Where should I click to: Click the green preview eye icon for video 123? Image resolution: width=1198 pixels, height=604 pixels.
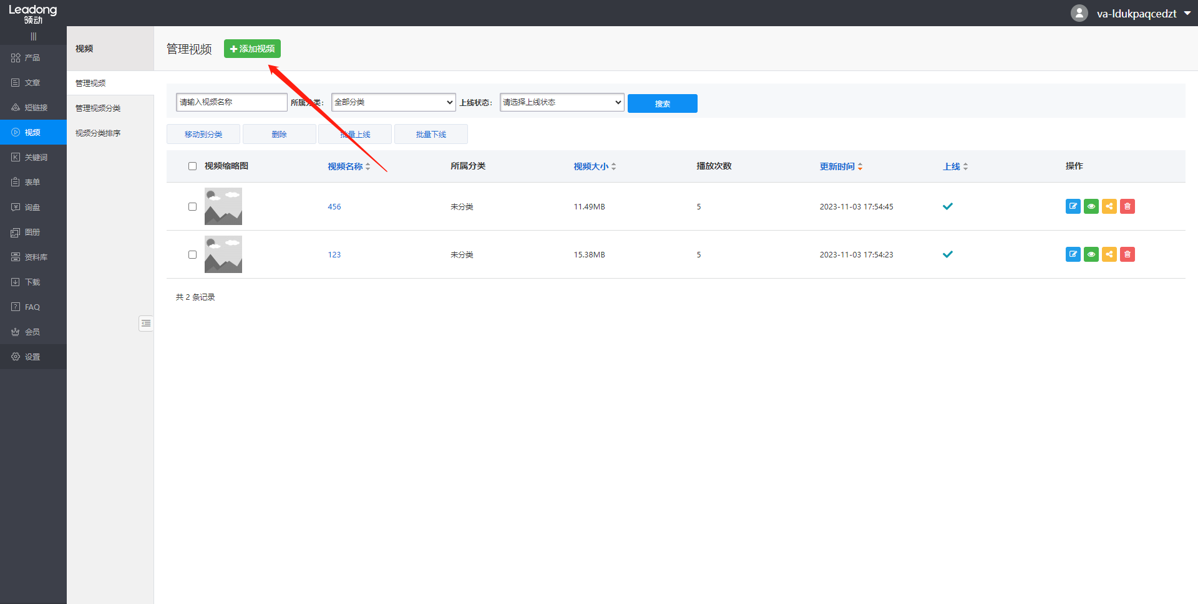[x=1091, y=254]
